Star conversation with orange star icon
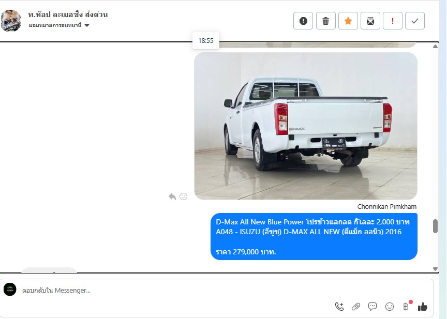 (x=348, y=21)
